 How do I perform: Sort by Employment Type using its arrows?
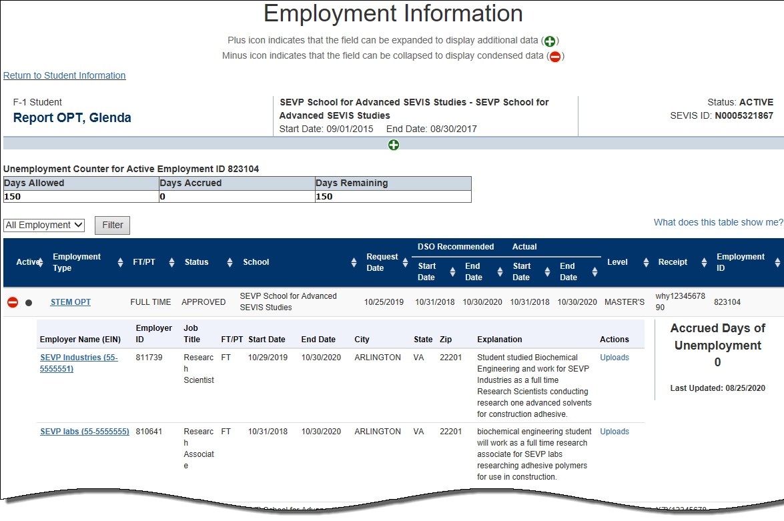120,262
